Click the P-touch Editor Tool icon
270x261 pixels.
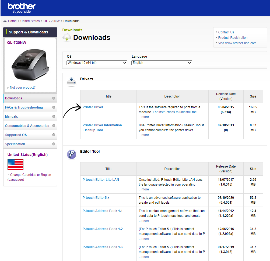point(71,154)
